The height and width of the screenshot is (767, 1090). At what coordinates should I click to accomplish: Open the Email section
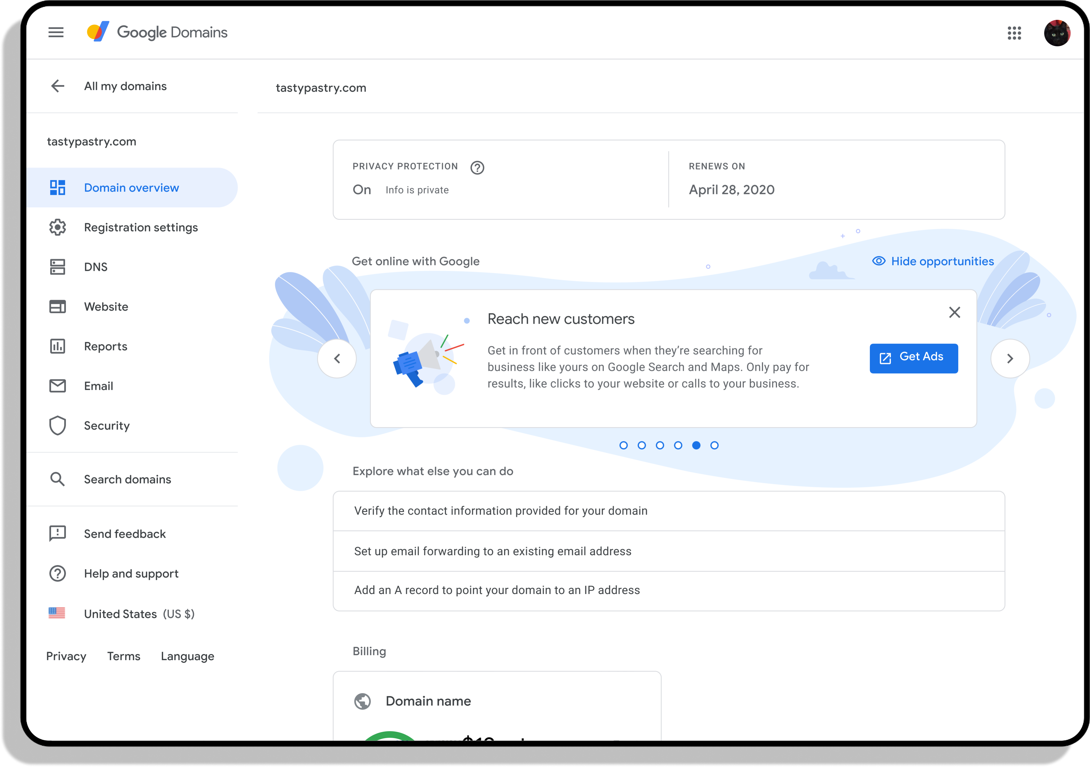point(132,386)
